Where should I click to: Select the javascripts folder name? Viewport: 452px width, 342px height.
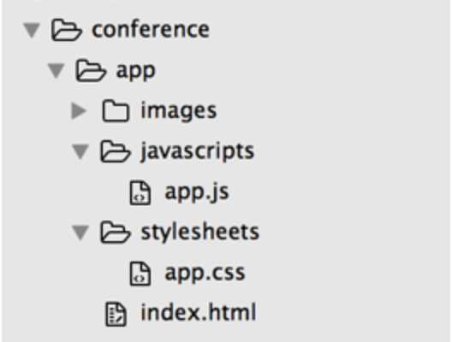coord(198,152)
